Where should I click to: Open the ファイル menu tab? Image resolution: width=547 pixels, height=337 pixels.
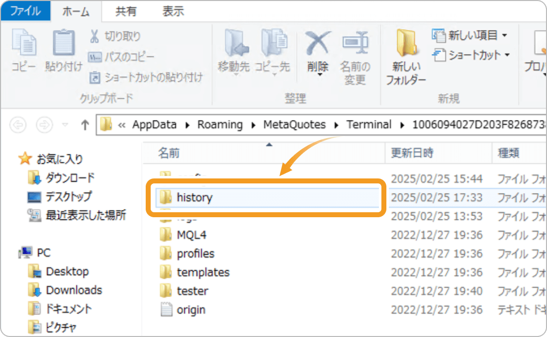pos(25,11)
